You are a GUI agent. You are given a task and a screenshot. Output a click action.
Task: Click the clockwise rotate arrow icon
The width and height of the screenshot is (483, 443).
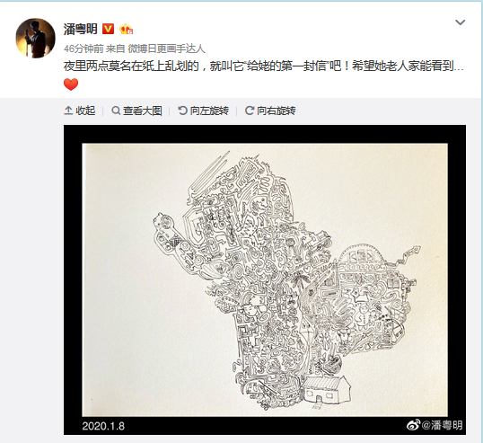250,111
